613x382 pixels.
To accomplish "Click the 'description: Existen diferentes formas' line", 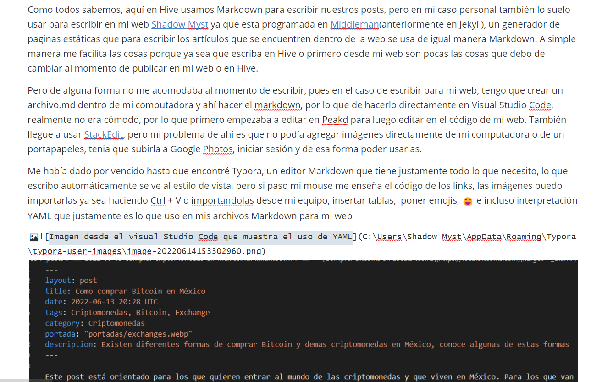I will tap(307, 344).
